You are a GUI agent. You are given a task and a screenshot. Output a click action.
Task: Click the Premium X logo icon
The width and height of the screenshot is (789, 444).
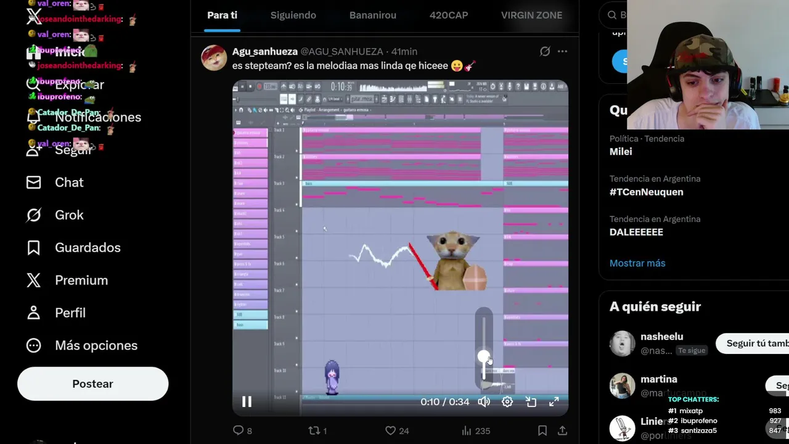point(34,280)
